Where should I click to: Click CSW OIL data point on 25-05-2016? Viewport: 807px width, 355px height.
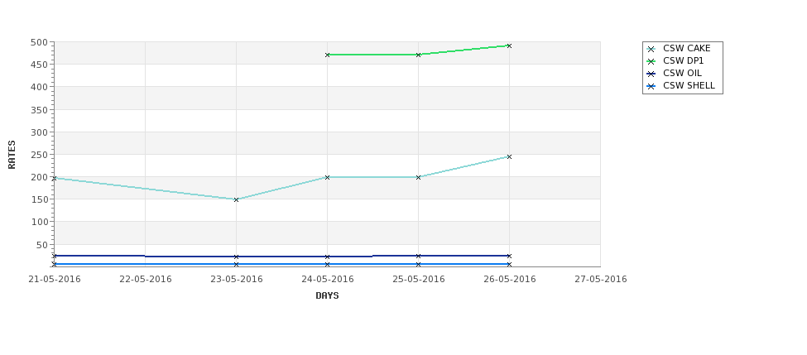pyautogui.click(x=419, y=256)
